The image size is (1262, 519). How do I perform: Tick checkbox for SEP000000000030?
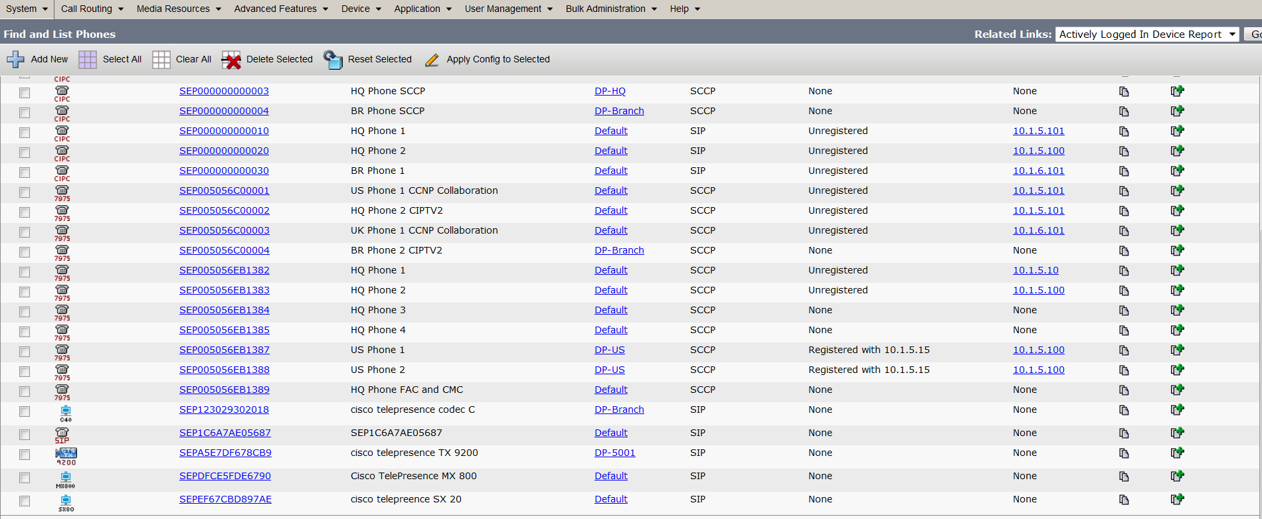[25, 173]
